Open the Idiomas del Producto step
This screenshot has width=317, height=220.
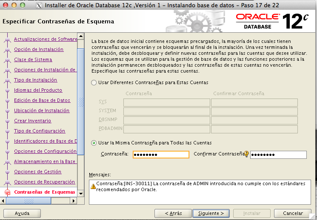coord(38,90)
